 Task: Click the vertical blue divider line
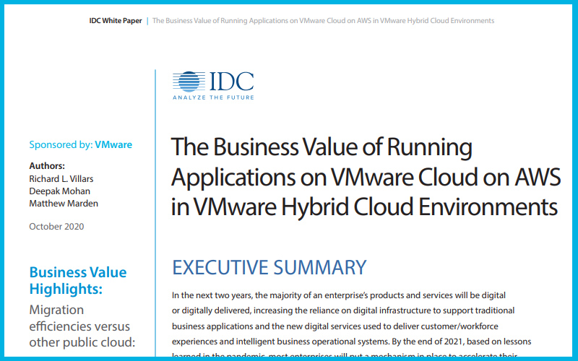[155, 217]
